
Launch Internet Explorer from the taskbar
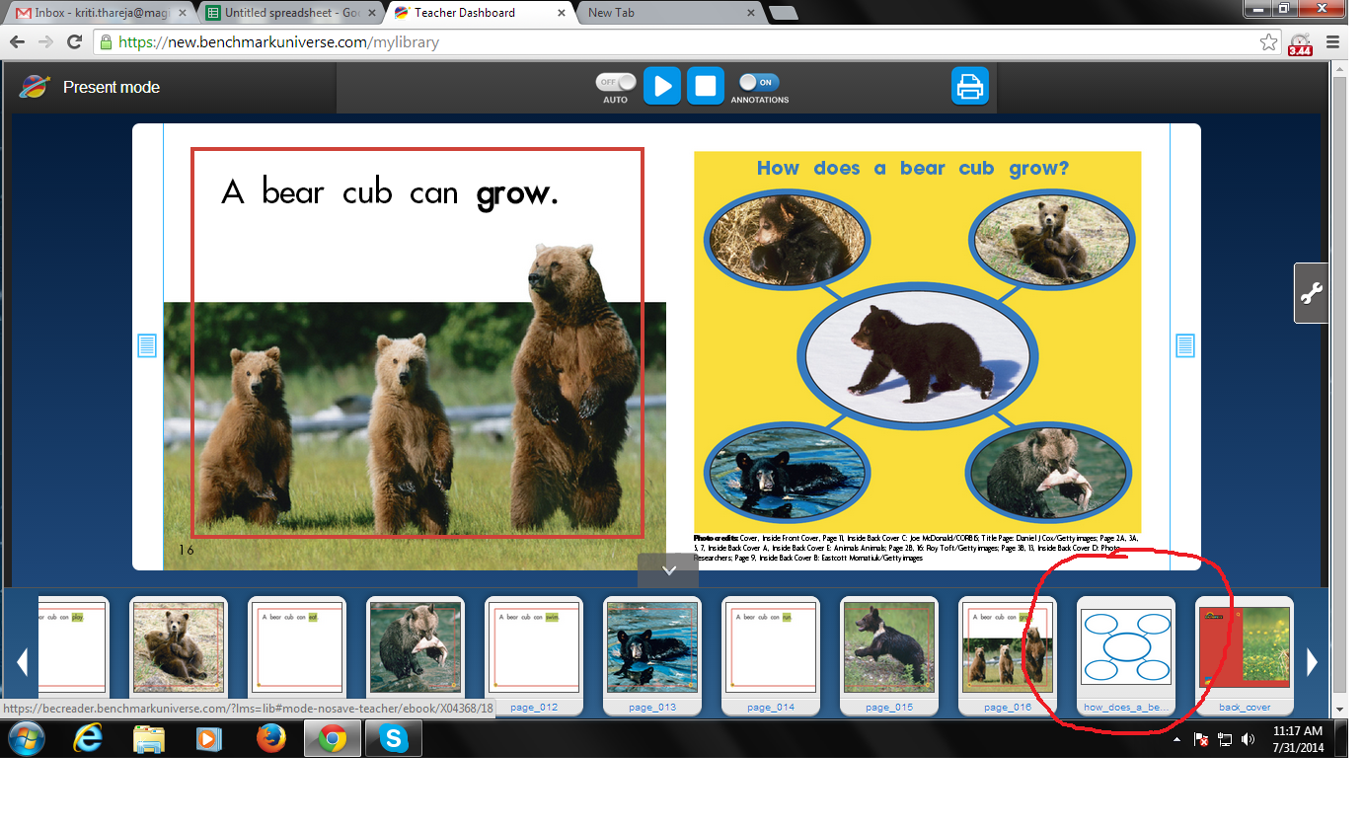pyautogui.click(x=88, y=738)
